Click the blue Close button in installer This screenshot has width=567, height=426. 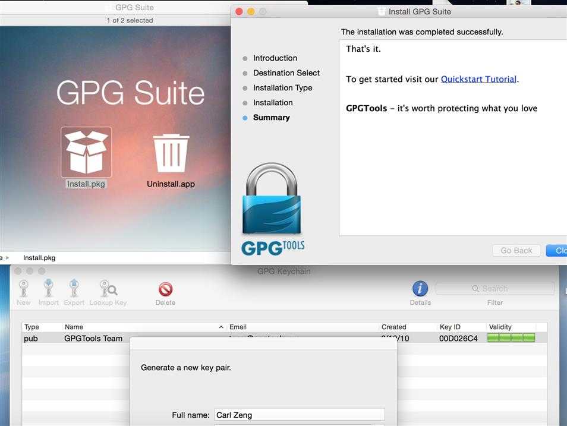[557, 251]
